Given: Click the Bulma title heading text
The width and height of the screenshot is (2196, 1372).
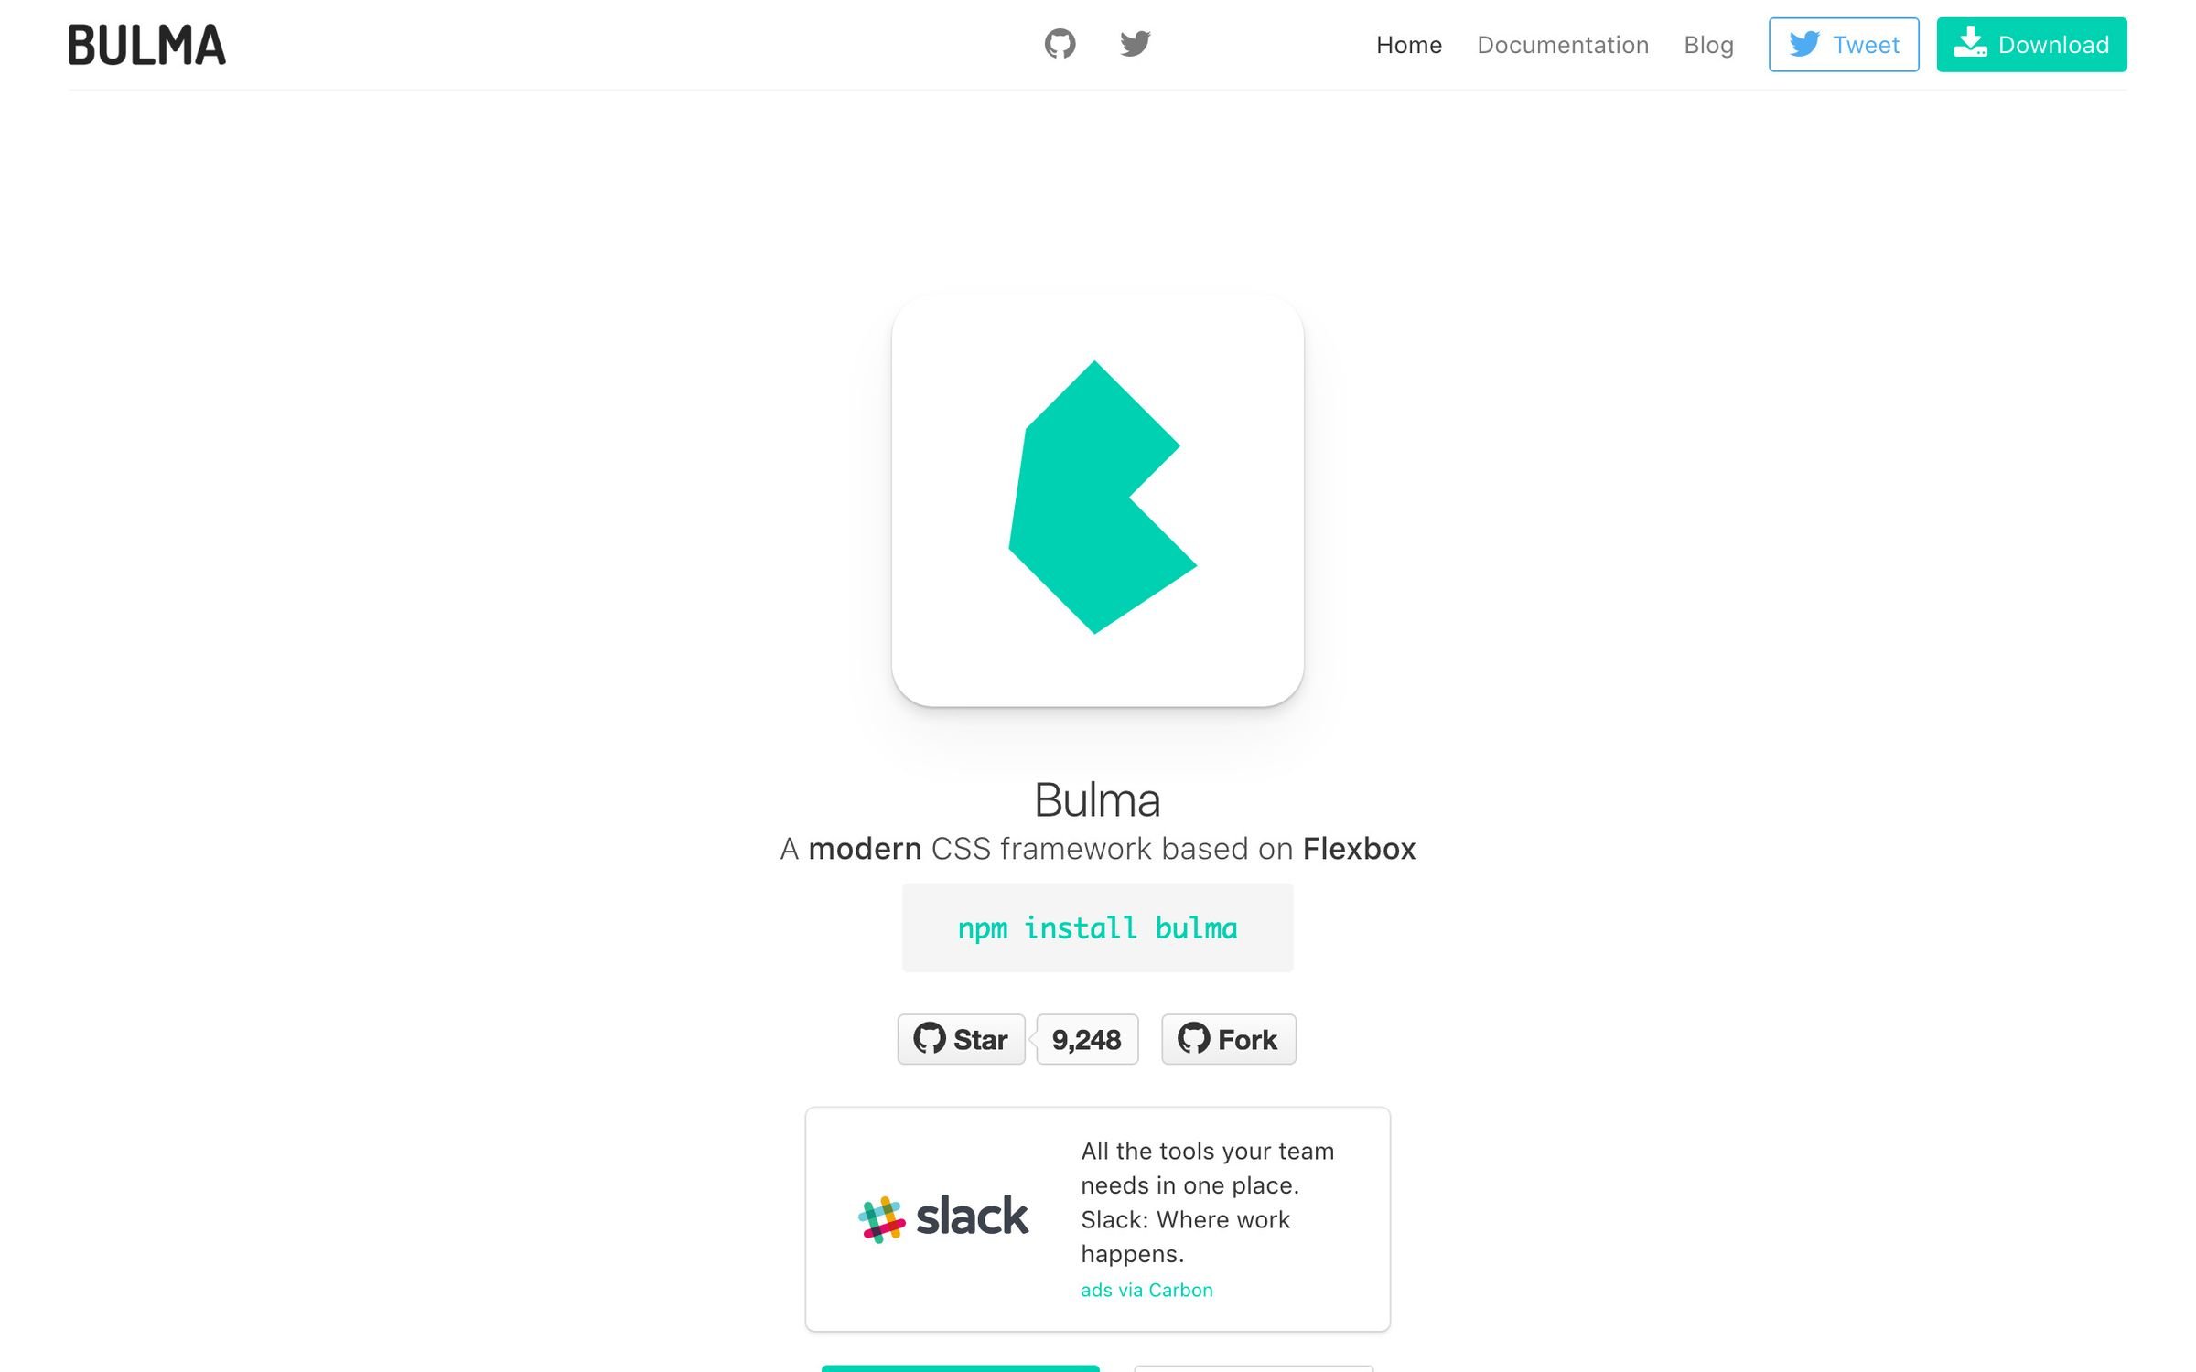Looking at the screenshot, I should click(1097, 797).
